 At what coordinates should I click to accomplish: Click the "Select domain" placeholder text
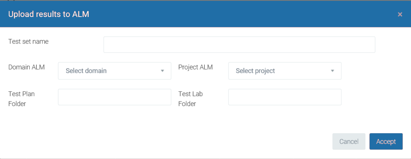coord(86,71)
